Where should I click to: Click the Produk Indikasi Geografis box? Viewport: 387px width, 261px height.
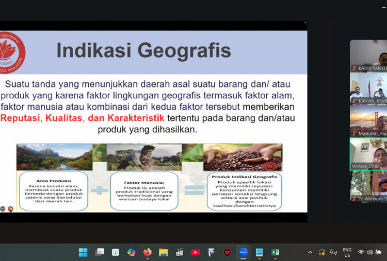[245, 191]
